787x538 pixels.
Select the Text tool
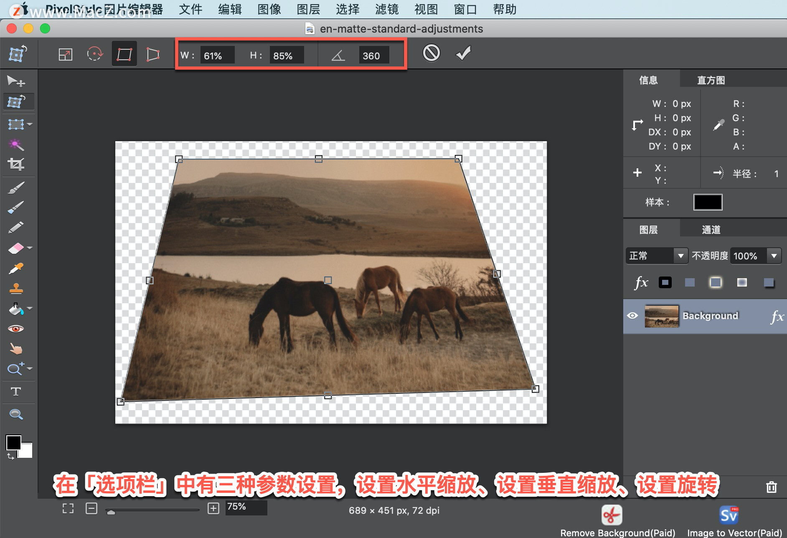[17, 391]
